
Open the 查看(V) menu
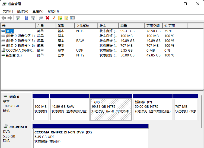[38, 11]
